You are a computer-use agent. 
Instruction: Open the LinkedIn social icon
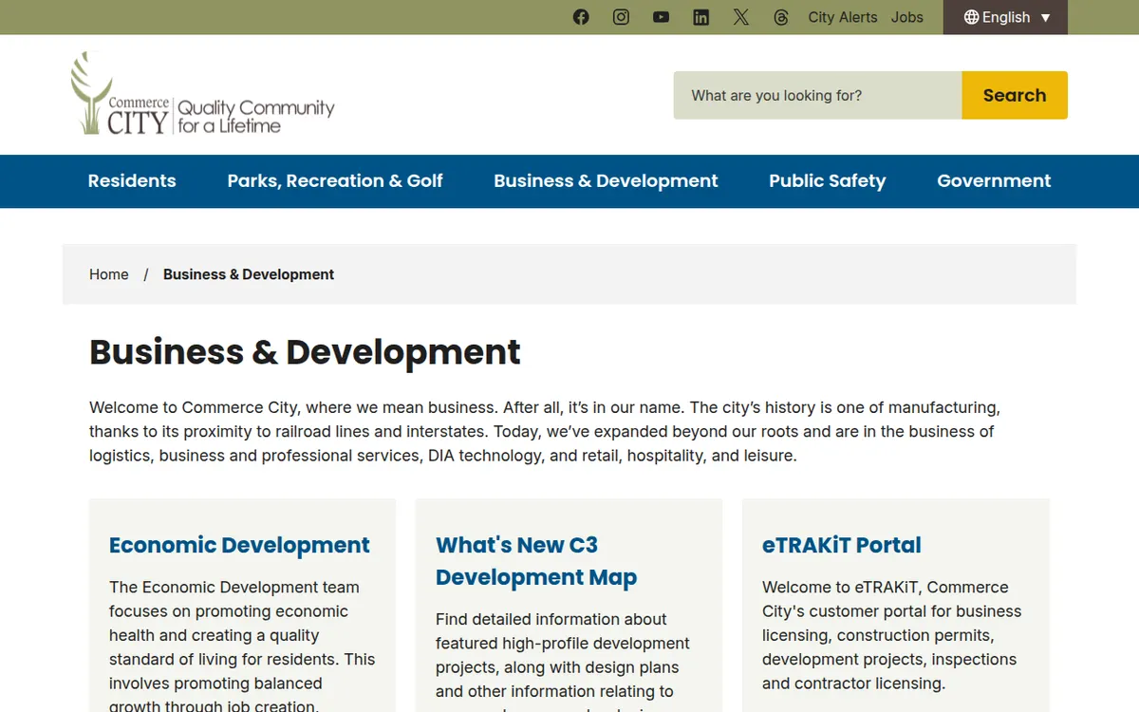pos(700,17)
